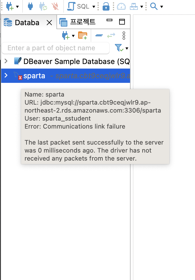This screenshot has height=280, width=195.
Task: Open the SQL editor dropdown arrow
Action: [94, 7]
